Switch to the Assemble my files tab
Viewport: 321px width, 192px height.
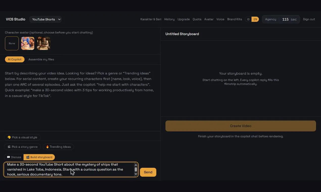click(41, 59)
